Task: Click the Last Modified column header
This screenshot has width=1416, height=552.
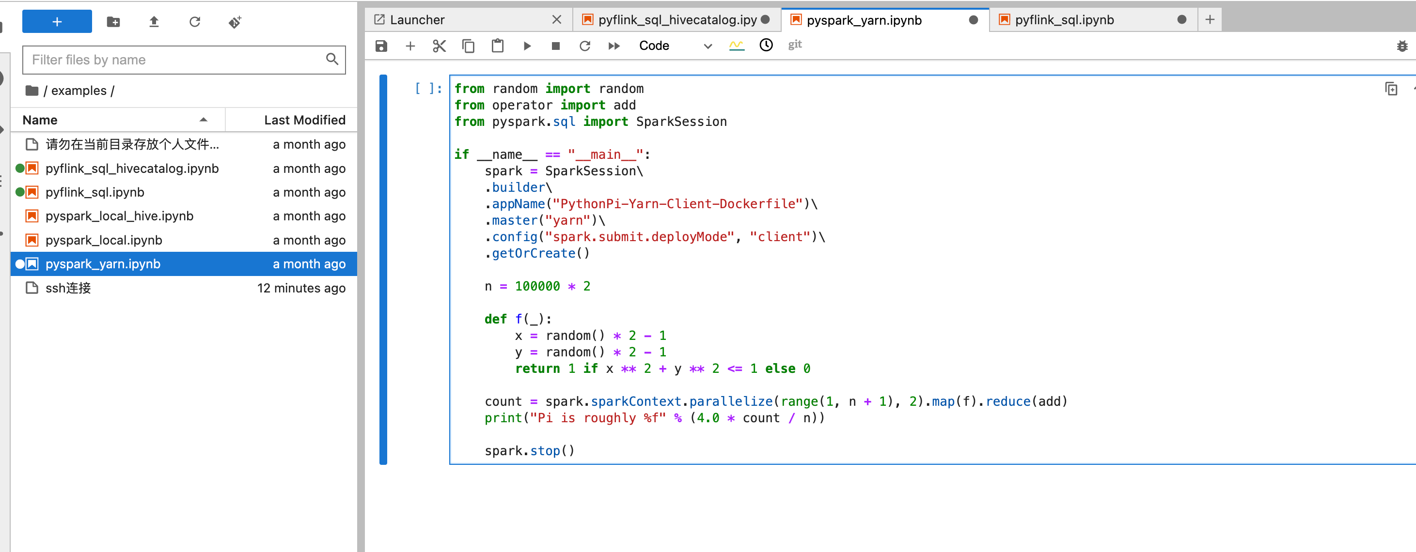Action: coord(304,120)
